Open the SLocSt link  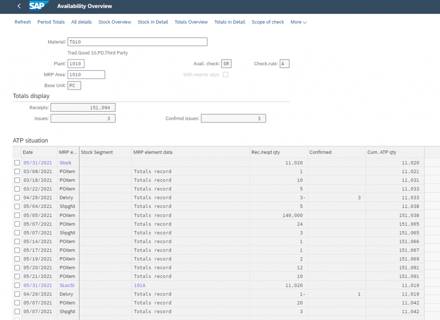[67, 285]
